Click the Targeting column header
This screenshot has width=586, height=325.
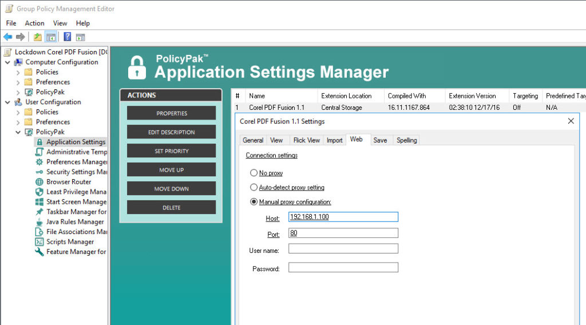click(525, 96)
